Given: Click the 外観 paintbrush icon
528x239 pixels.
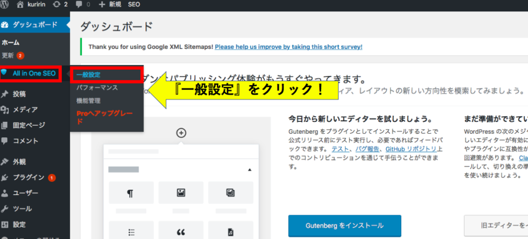Looking at the screenshot, I should 4,162.
